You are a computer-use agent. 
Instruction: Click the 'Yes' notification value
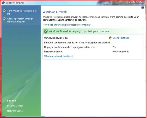coord(114,47)
